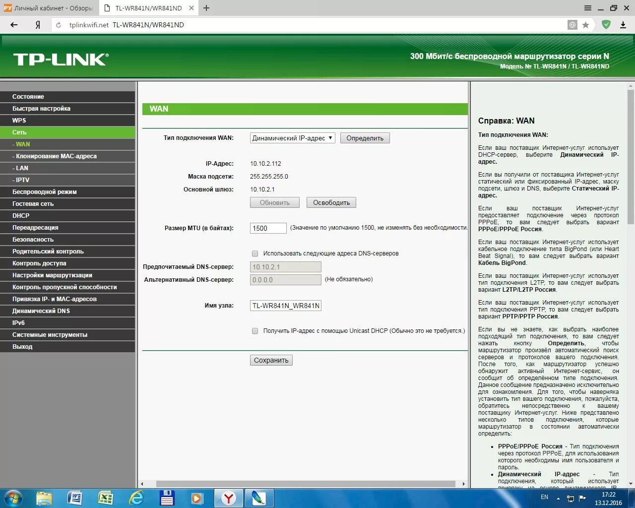This screenshot has height=508, width=635.
Task: Open the Состояние menu item
Action: point(67,97)
